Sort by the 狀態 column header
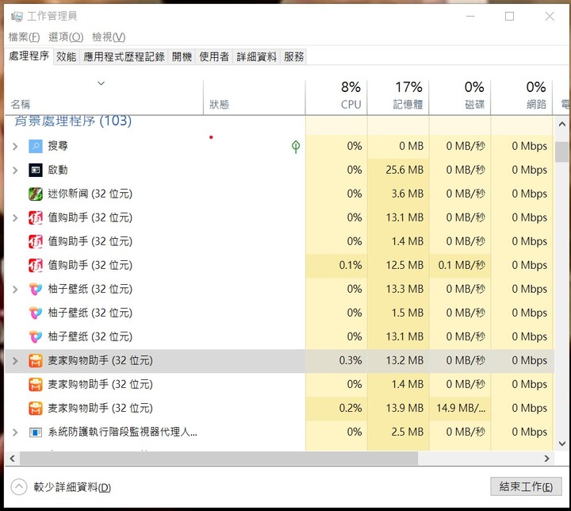This screenshot has width=571, height=511. point(255,97)
